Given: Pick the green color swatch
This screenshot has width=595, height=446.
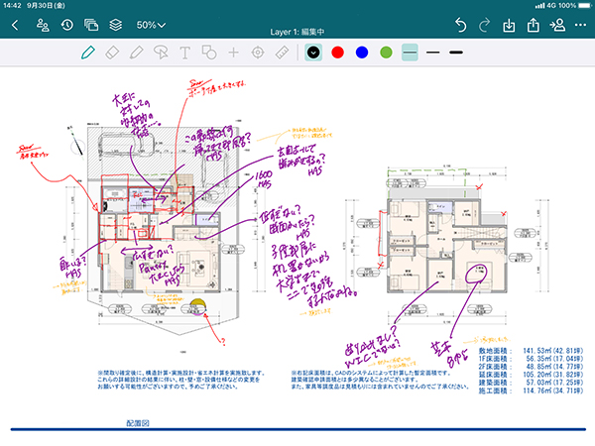Looking at the screenshot, I should point(386,52).
